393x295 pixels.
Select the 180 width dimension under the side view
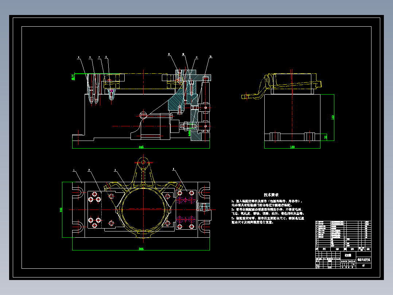click(292, 147)
